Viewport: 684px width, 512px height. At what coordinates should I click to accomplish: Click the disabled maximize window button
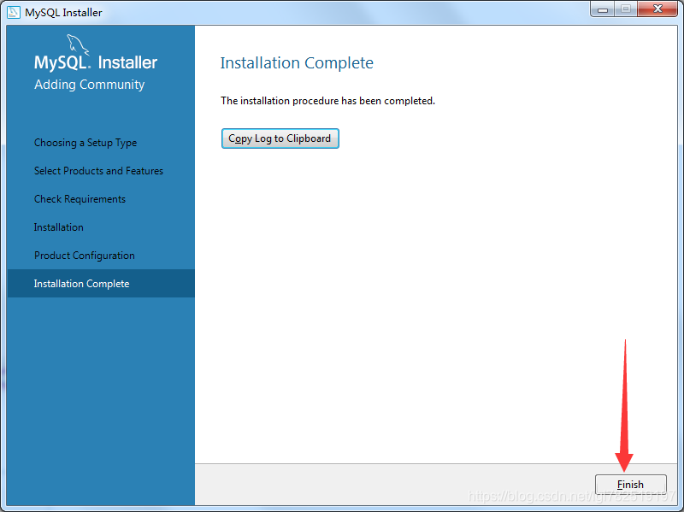(626, 9)
